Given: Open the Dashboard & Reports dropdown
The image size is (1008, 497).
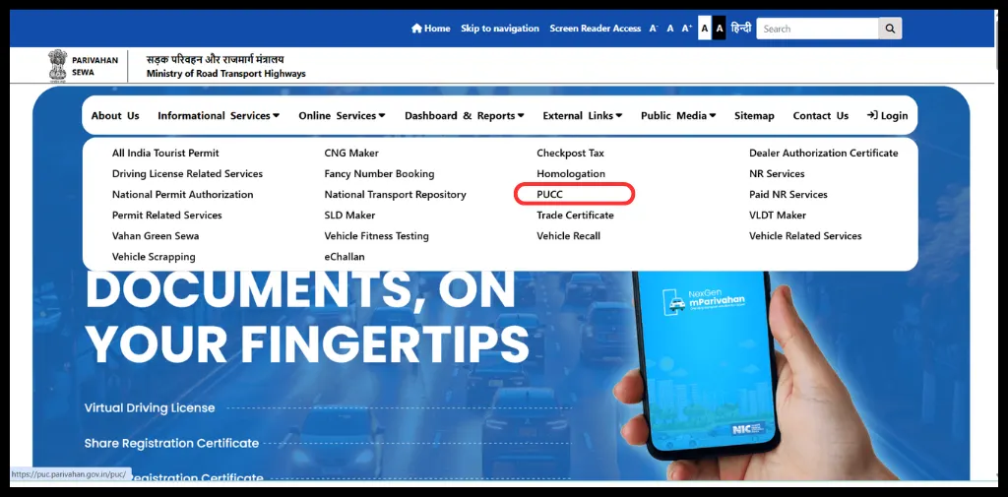Looking at the screenshot, I should [x=464, y=115].
